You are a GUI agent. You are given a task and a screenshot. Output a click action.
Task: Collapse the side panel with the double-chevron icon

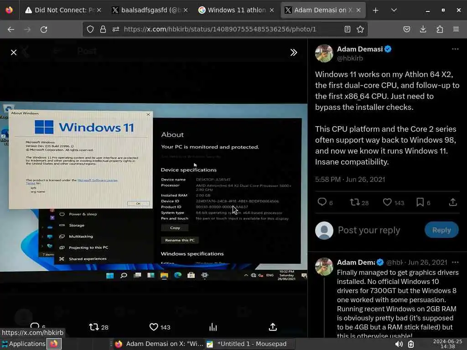(294, 53)
